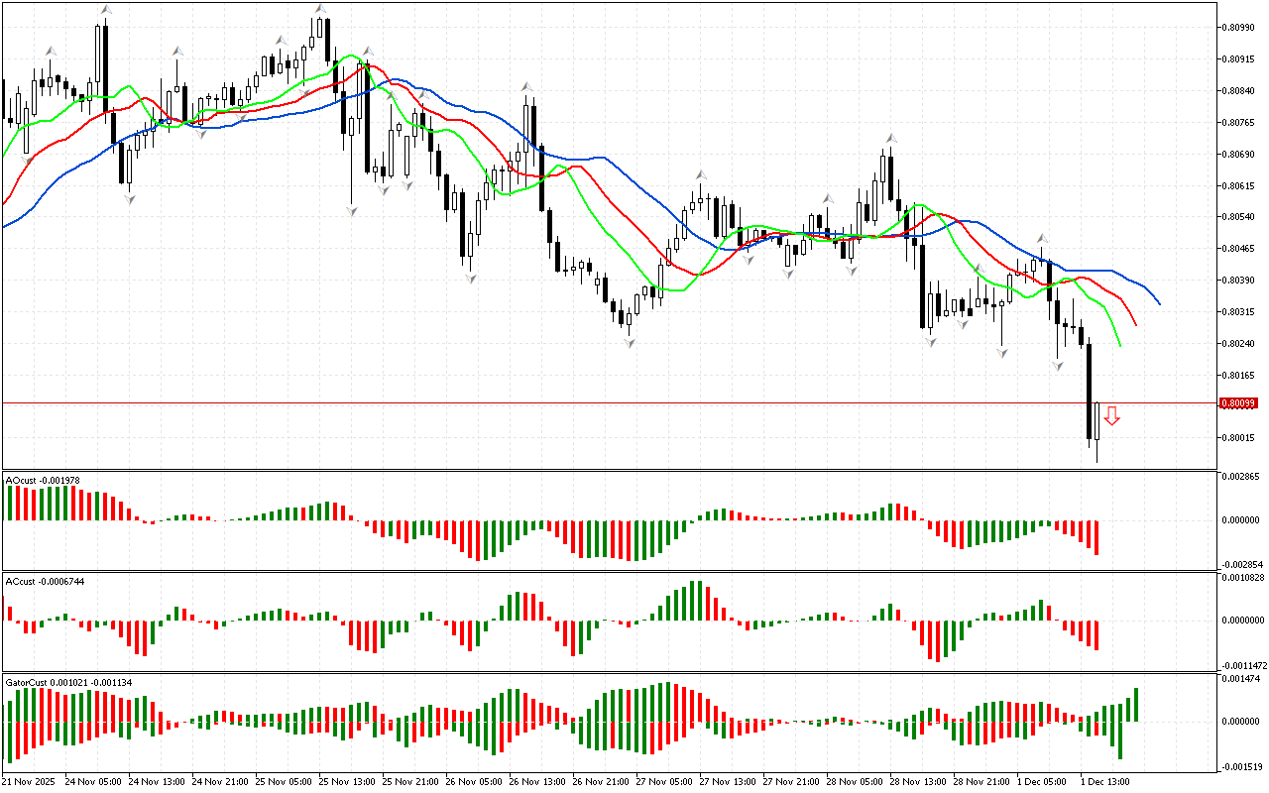Click the fractal arrow above the highest candle
This screenshot has height=793, width=1269.
(319, 10)
